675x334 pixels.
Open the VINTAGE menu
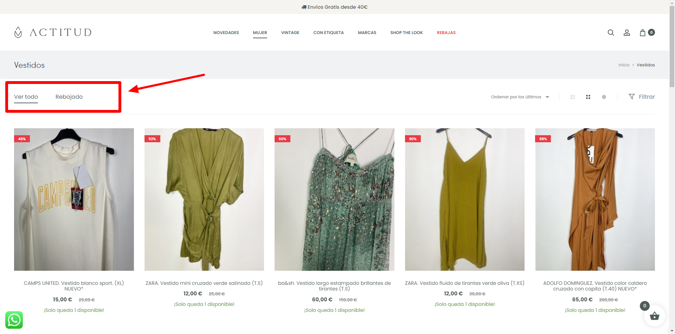290,33
